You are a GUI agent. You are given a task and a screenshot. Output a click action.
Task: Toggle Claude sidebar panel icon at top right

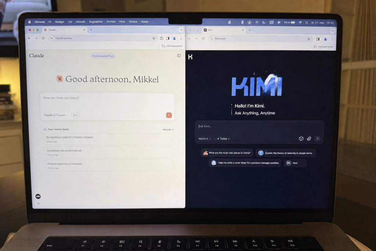[179, 55]
